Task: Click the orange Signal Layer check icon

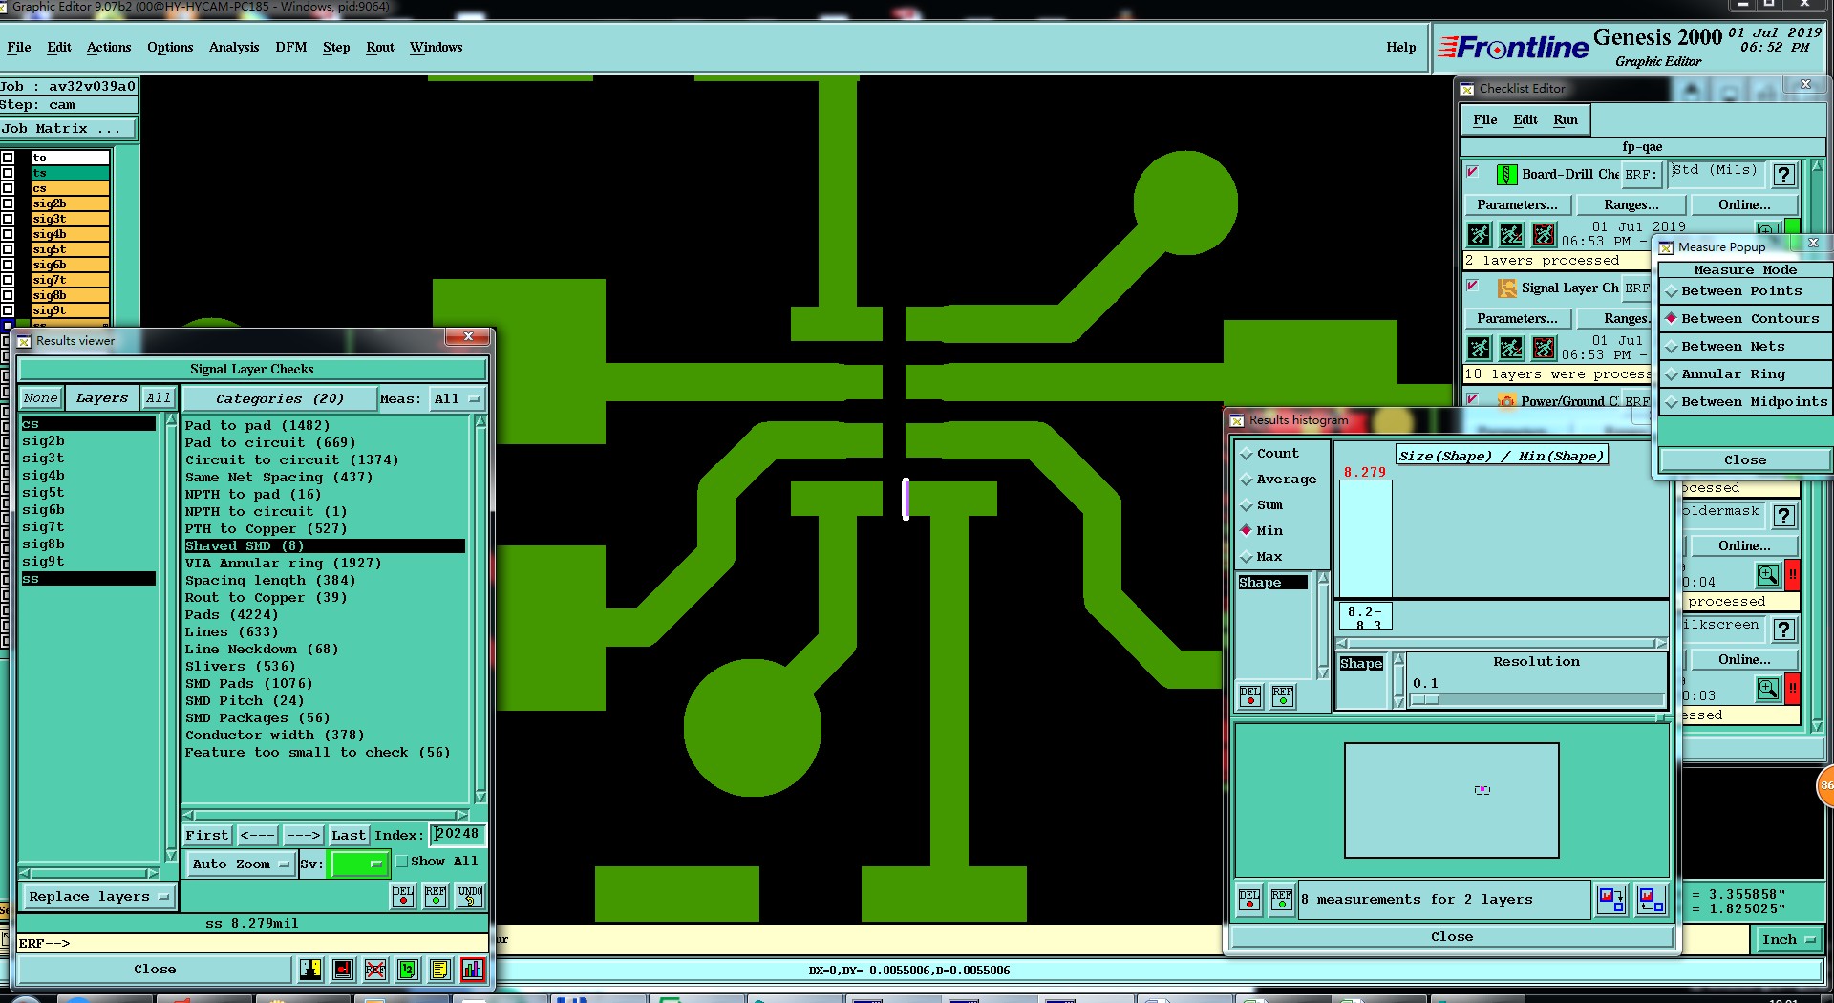Action: click(1506, 288)
